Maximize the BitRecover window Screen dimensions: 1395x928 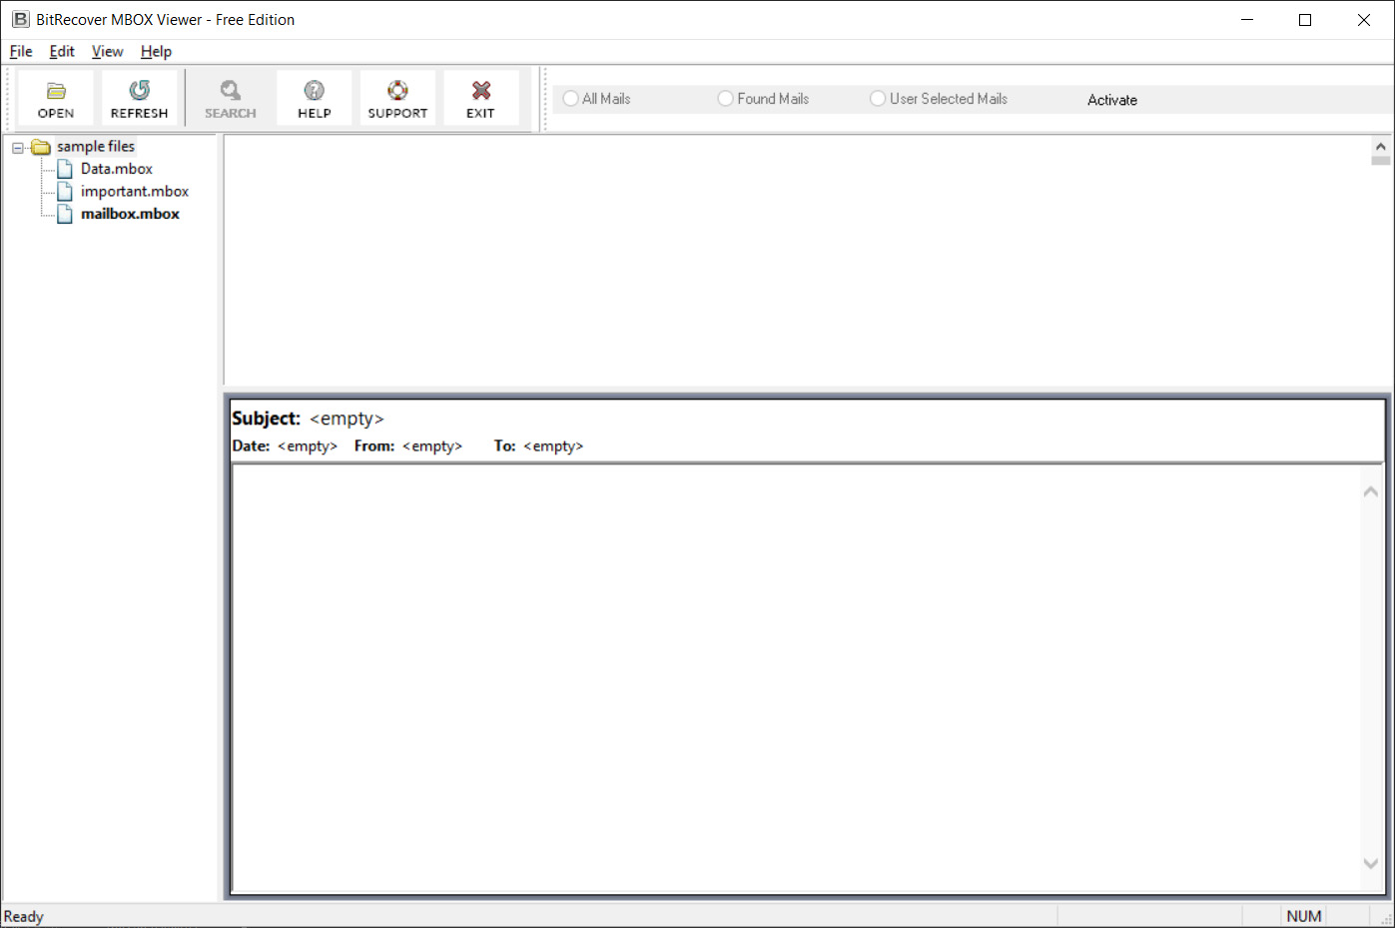click(x=1305, y=20)
